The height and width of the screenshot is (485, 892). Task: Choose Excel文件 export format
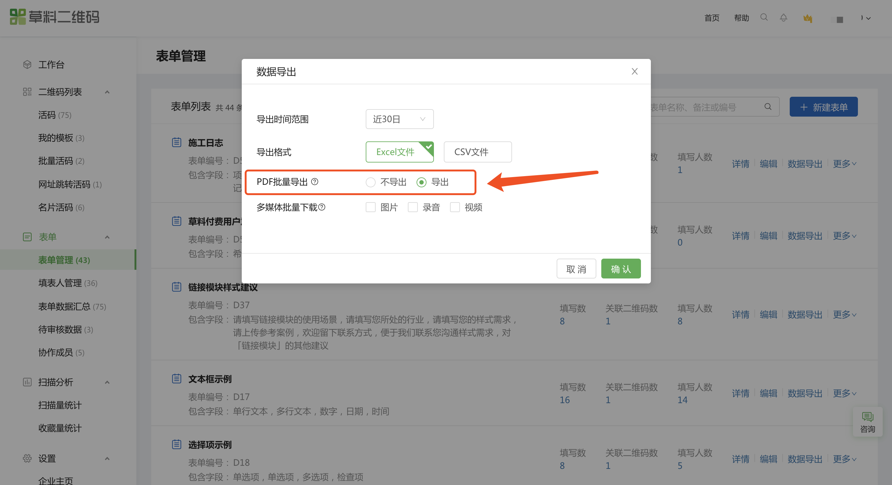pyautogui.click(x=400, y=152)
